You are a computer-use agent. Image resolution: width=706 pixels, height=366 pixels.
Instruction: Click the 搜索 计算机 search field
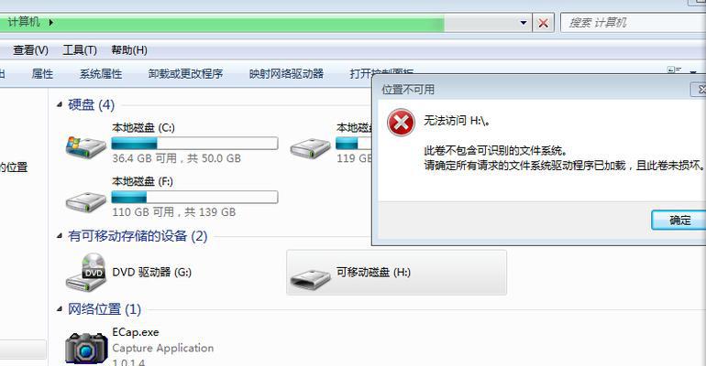click(x=633, y=23)
